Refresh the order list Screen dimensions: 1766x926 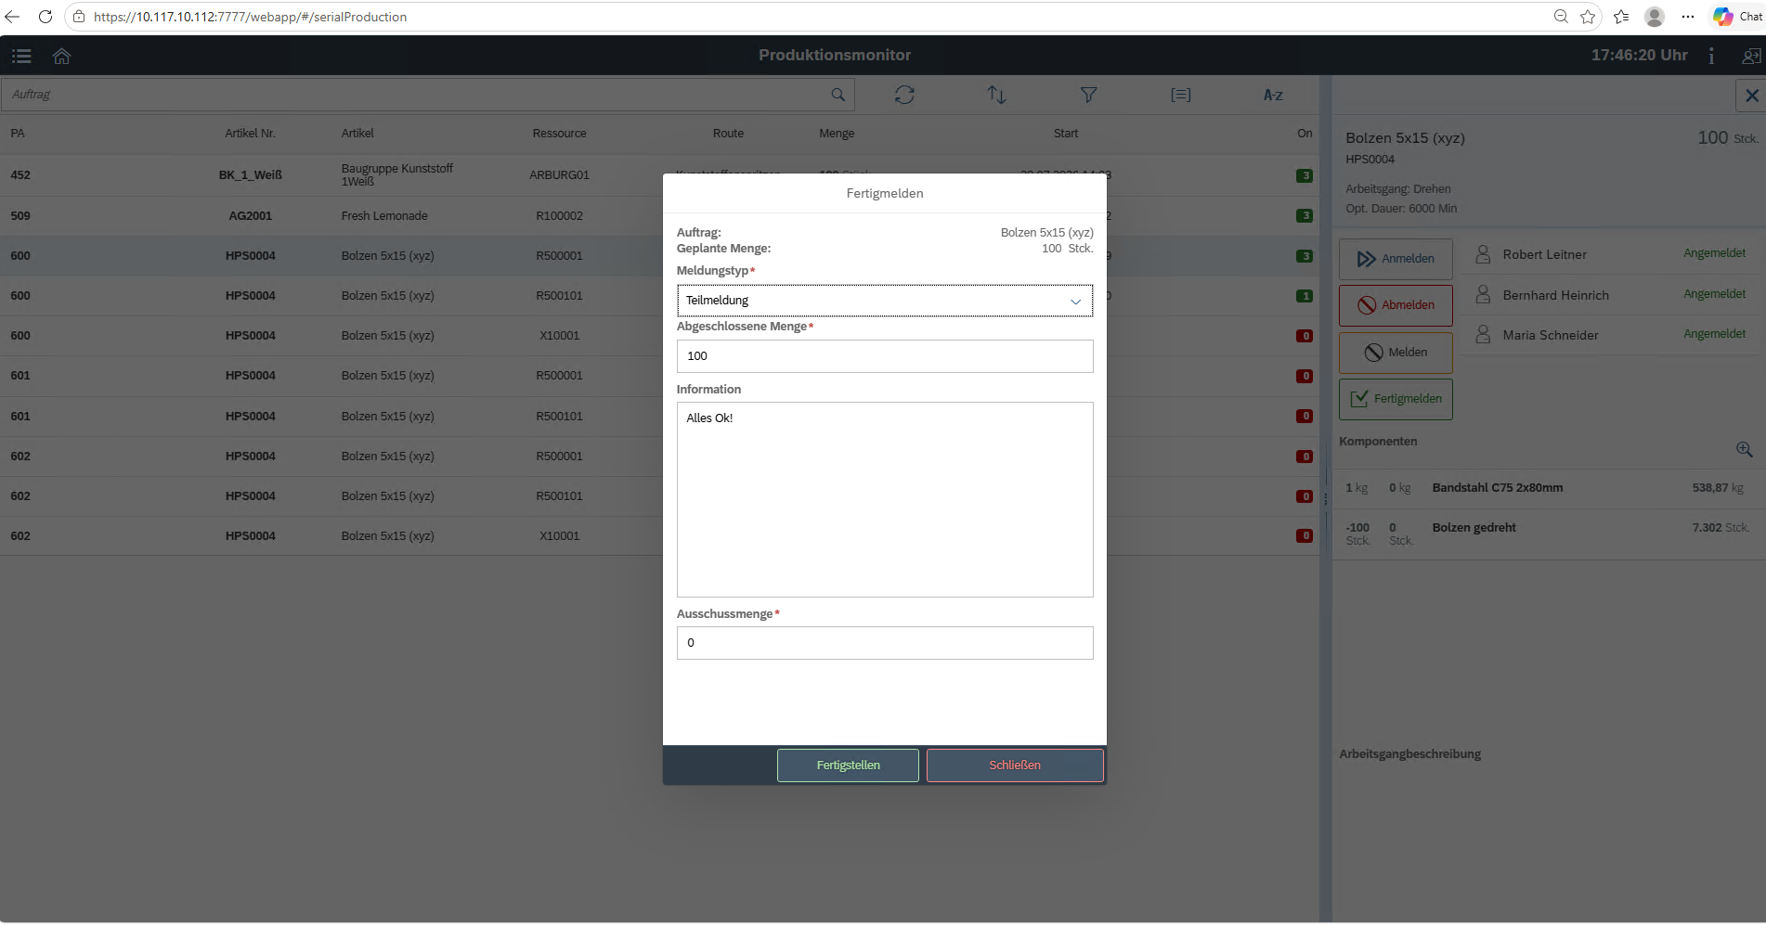tap(904, 95)
